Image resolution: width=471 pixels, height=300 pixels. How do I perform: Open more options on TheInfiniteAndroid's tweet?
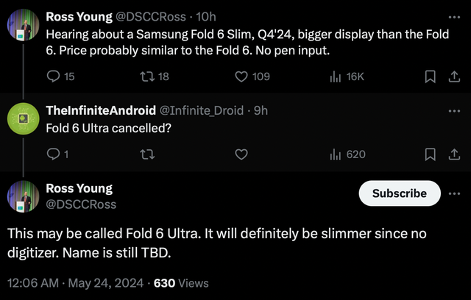(452, 110)
